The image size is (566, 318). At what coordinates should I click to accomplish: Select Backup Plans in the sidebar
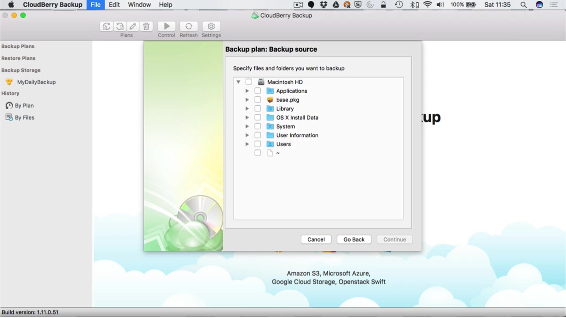click(x=18, y=46)
